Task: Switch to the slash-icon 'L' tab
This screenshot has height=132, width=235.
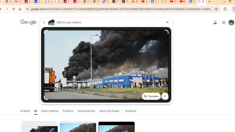Action: (57, 1)
